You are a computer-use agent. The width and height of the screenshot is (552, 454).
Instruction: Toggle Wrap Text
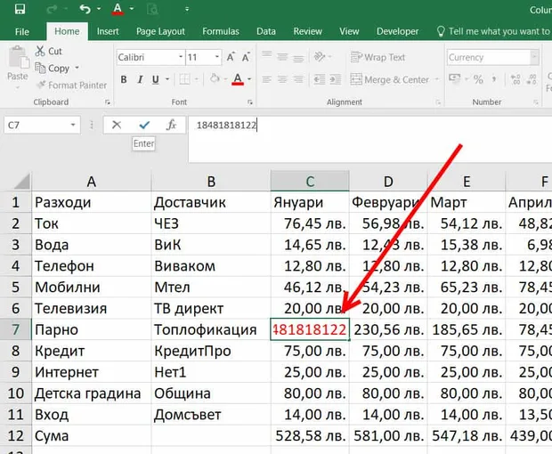point(377,57)
